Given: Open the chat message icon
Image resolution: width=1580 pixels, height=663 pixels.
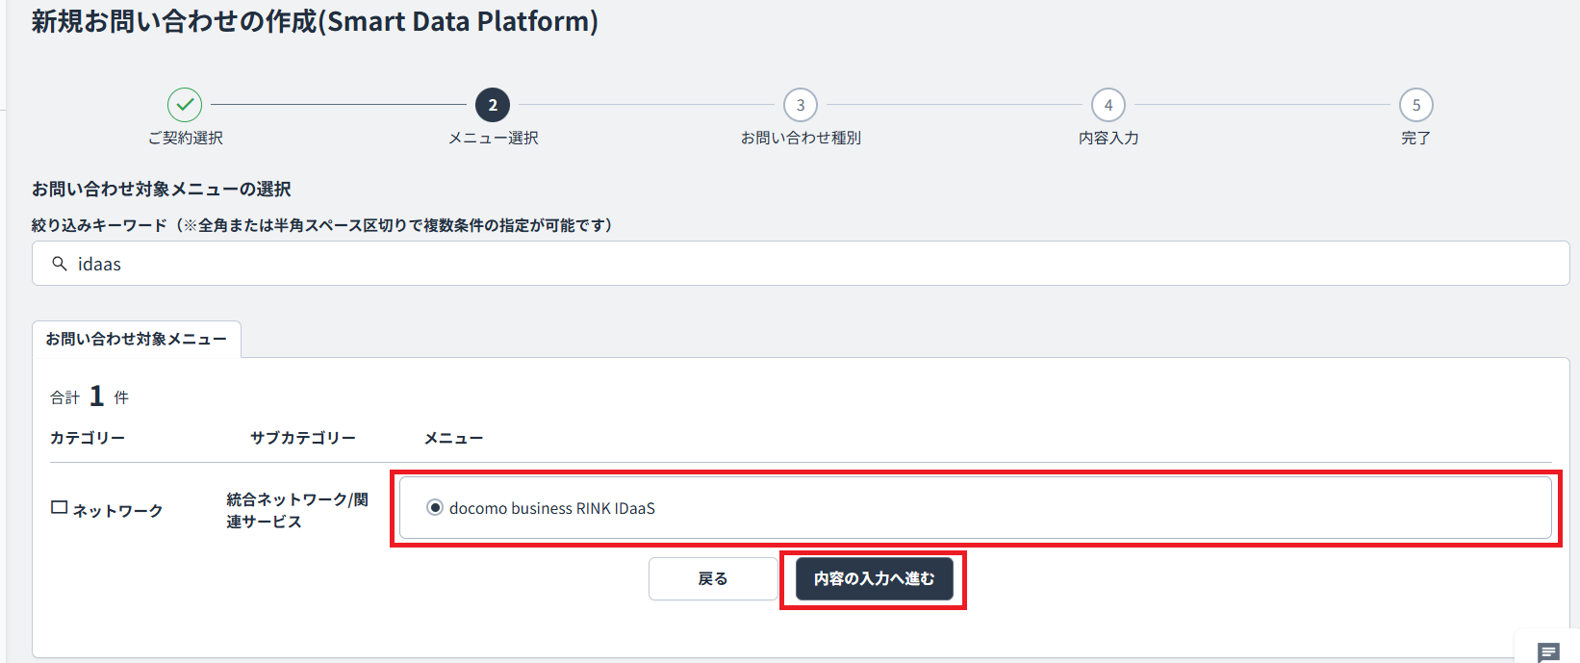Looking at the screenshot, I should point(1548,653).
